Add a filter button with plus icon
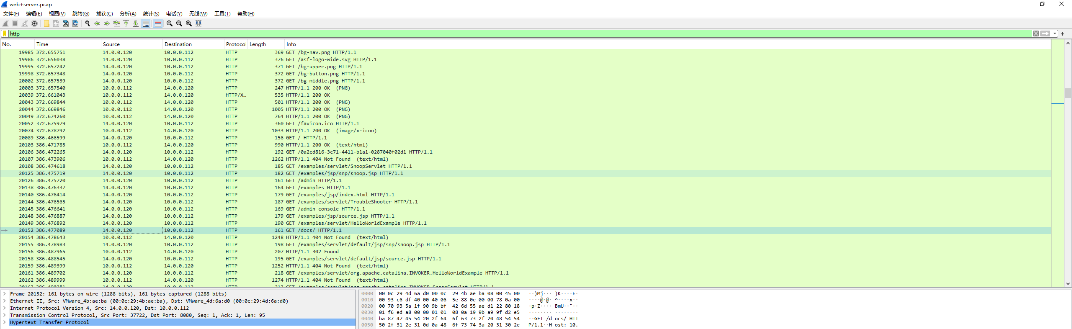Screen dimensions: 1072x329 (1062, 34)
